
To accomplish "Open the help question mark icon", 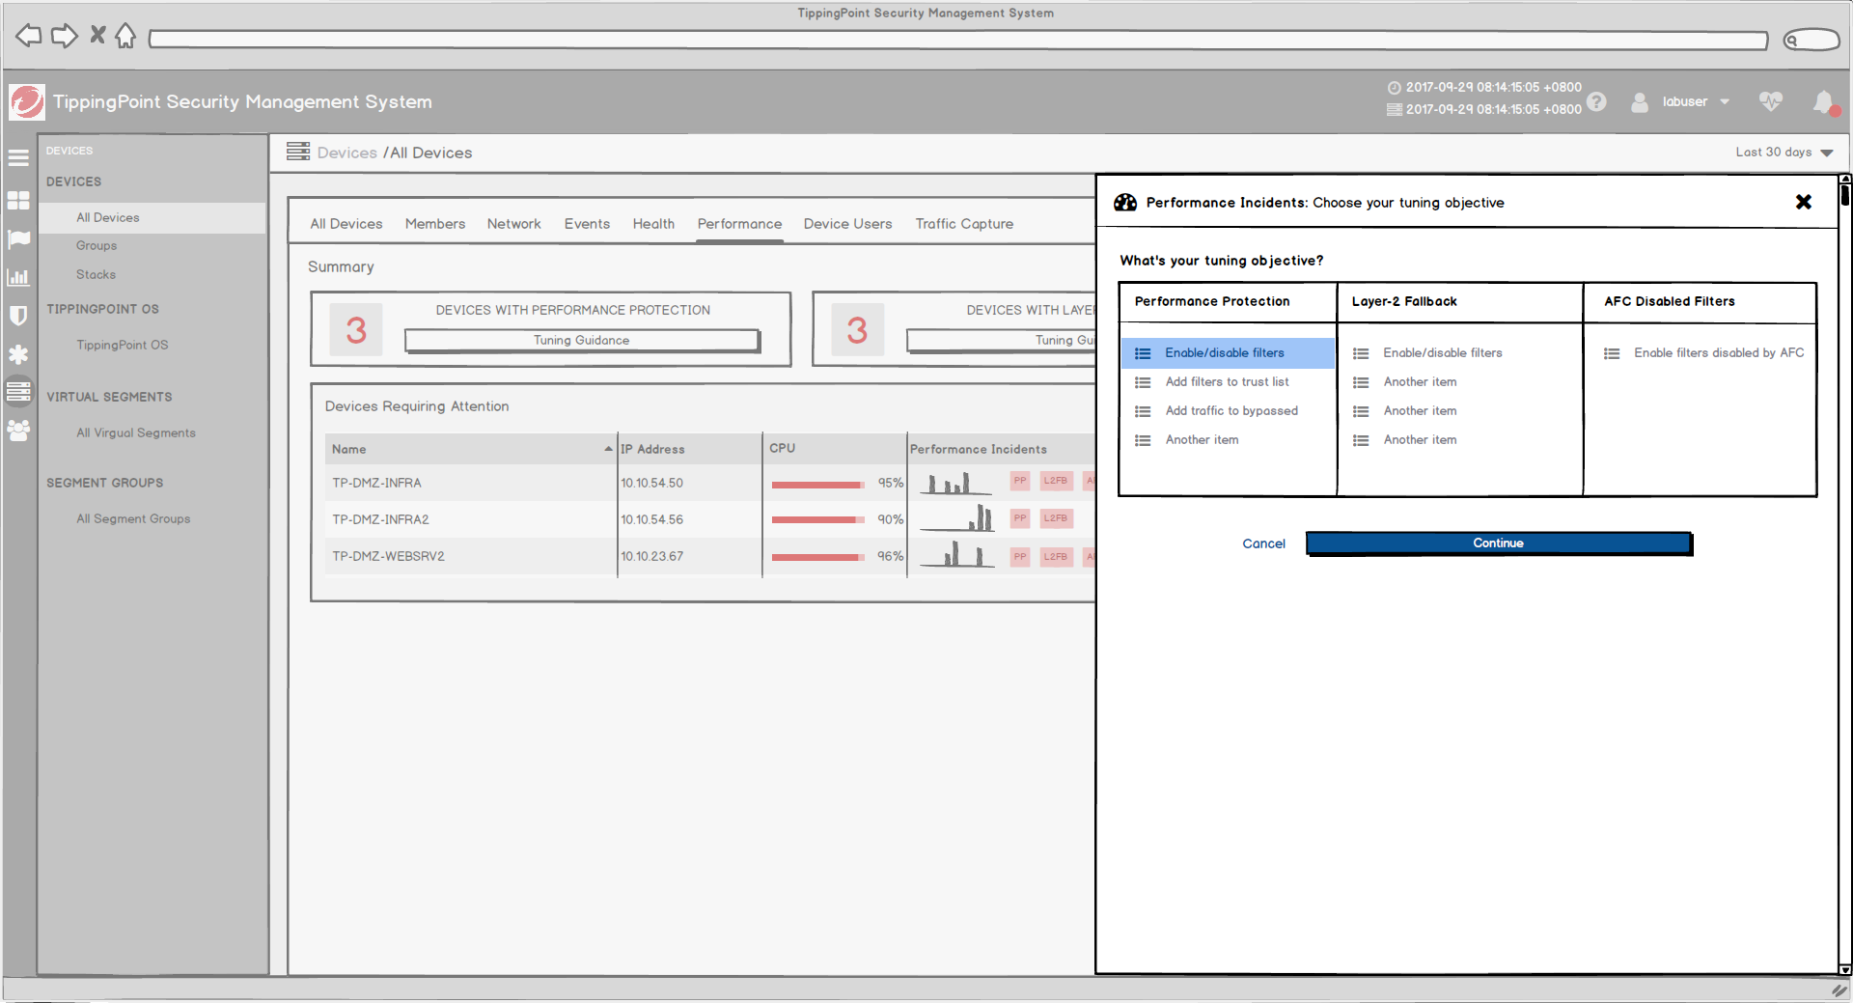I will point(1596,101).
